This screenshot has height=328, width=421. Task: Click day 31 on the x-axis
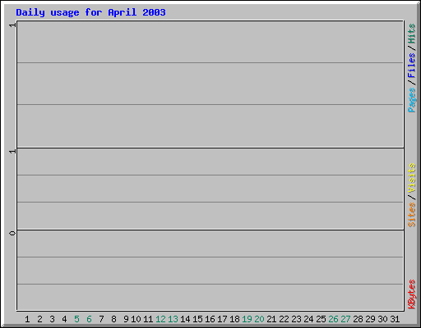click(395, 319)
